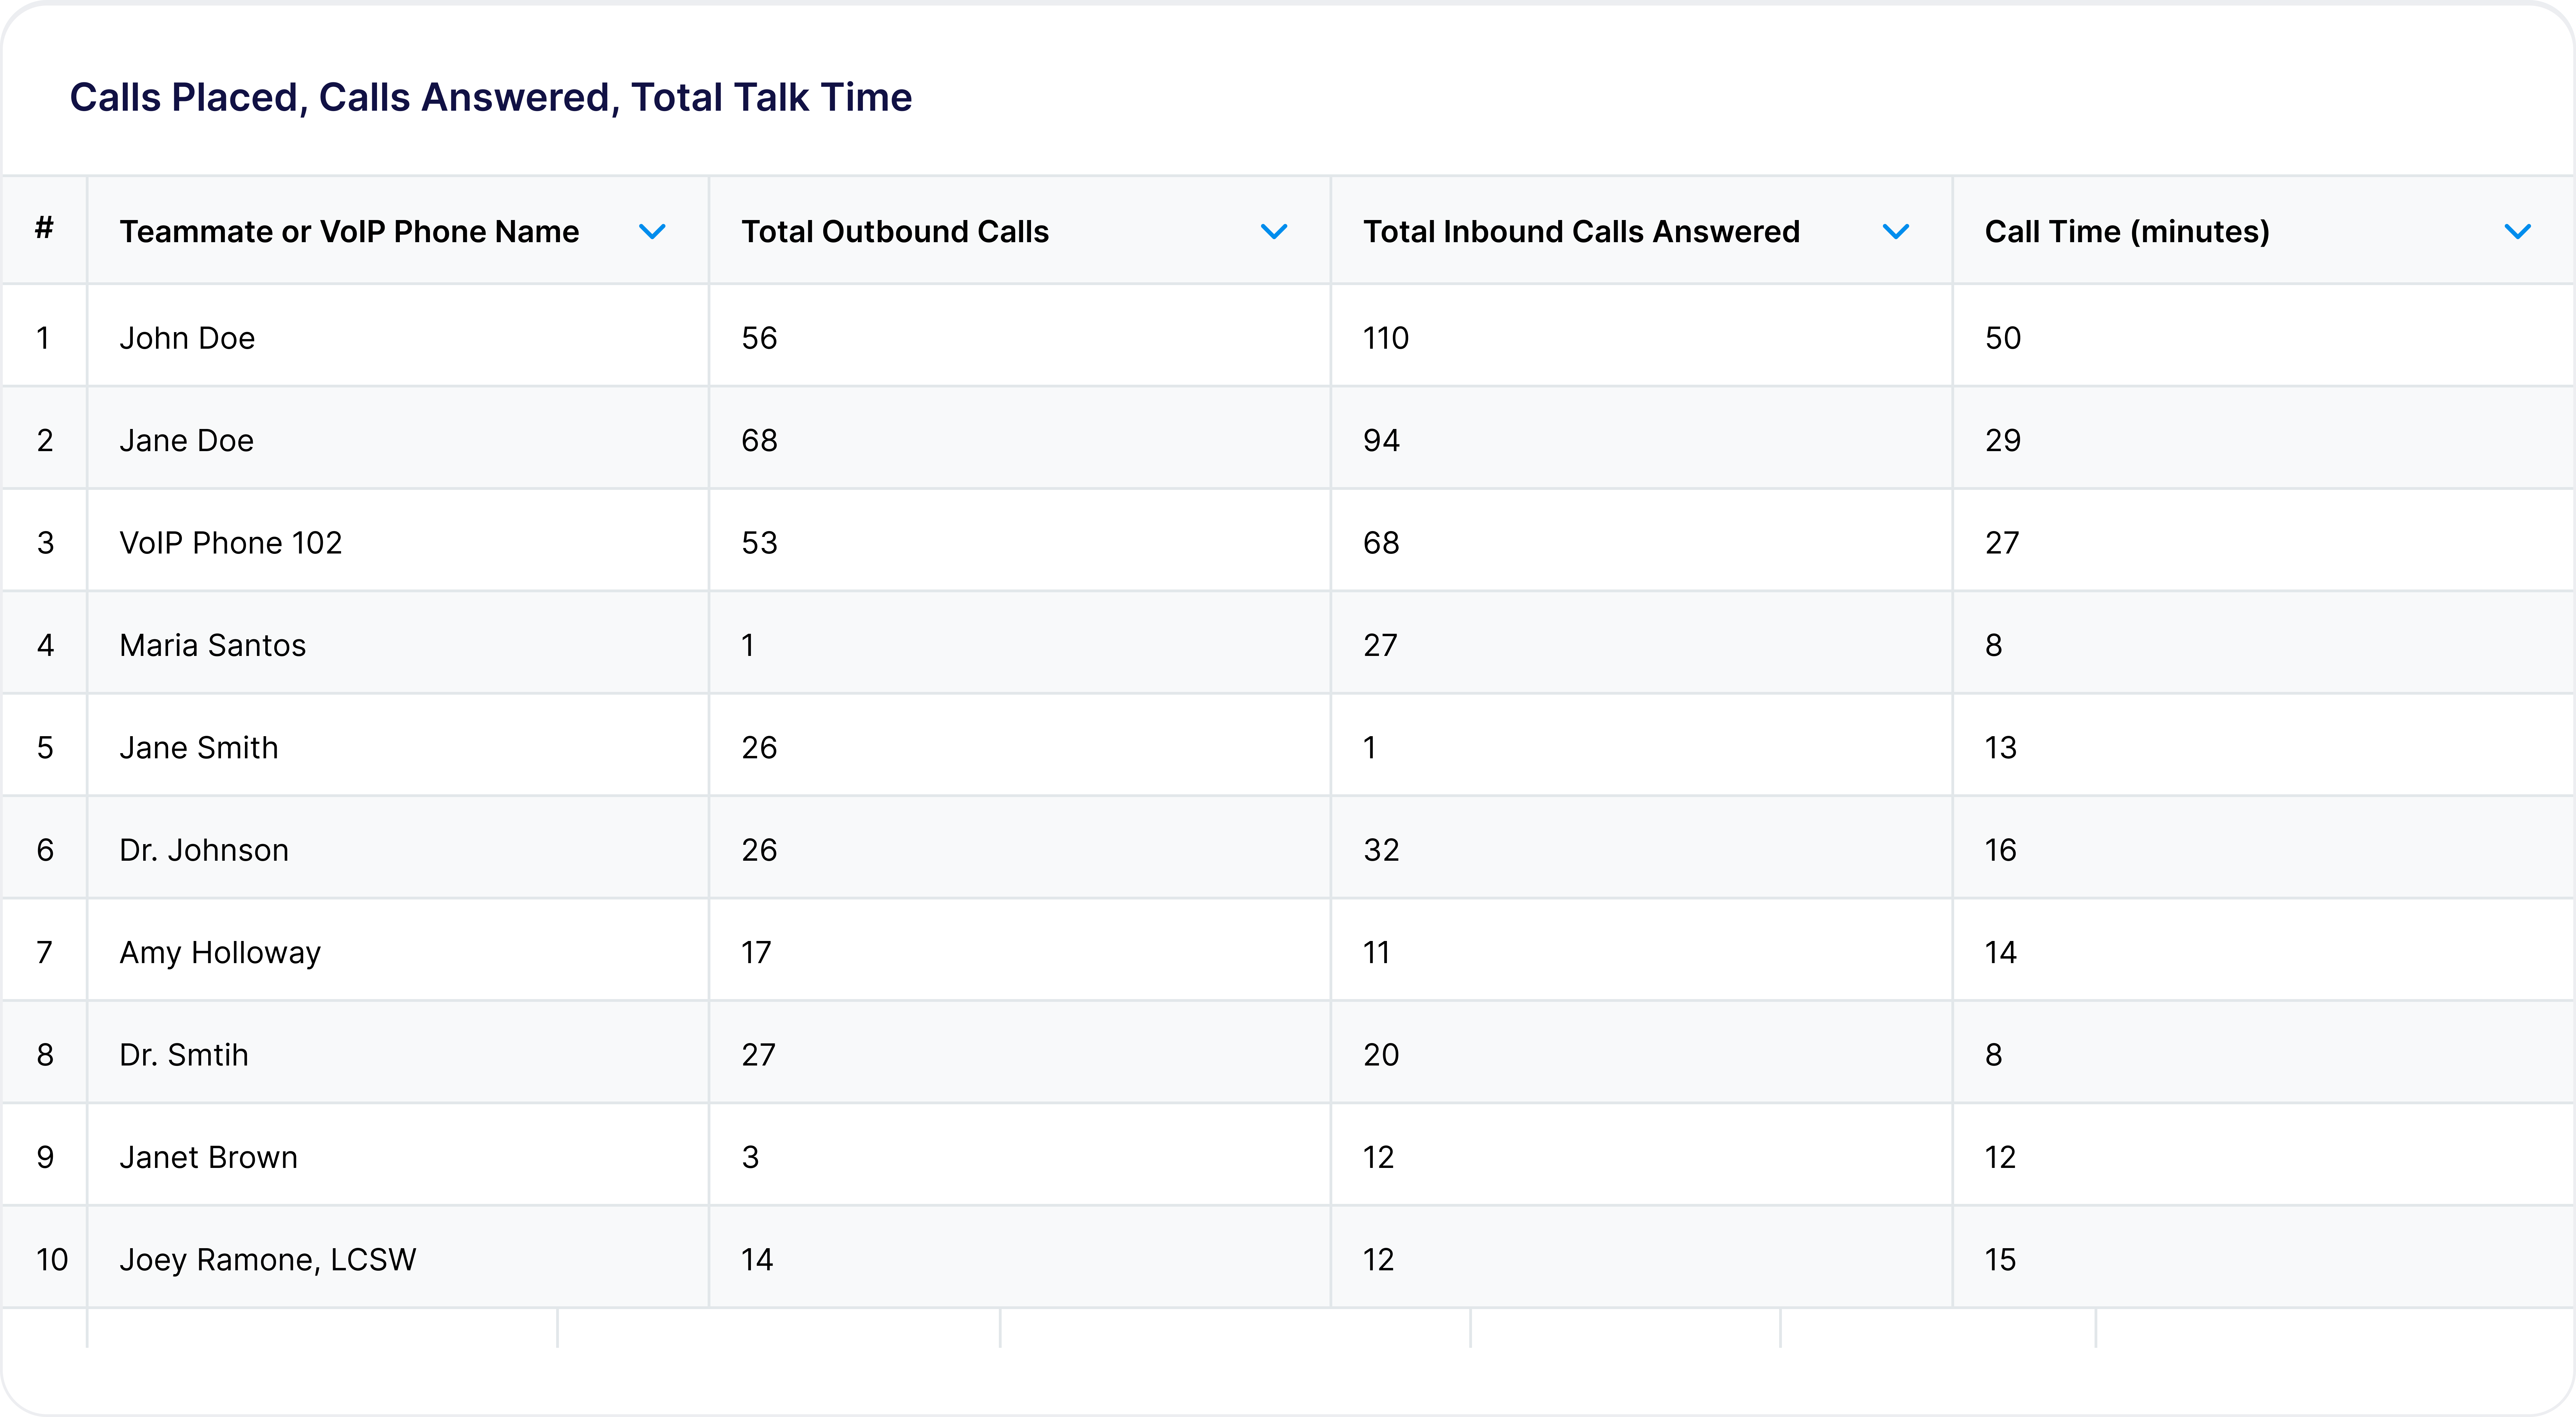Click the Total Outbound Calls header text
The height and width of the screenshot is (1417, 2576).
click(x=895, y=232)
